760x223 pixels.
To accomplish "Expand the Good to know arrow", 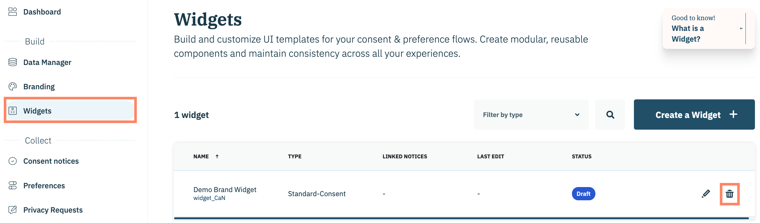I will coord(741,29).
